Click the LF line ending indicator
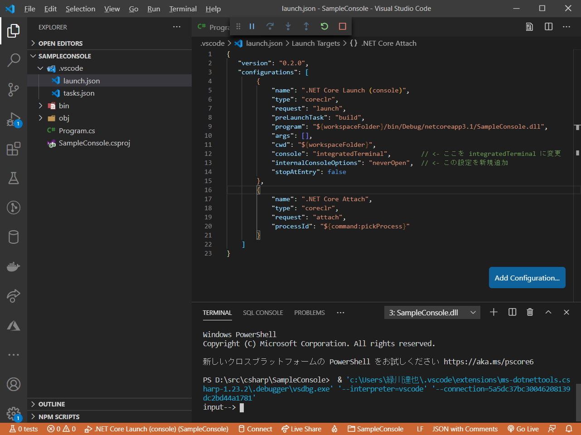 pos(420,429)
